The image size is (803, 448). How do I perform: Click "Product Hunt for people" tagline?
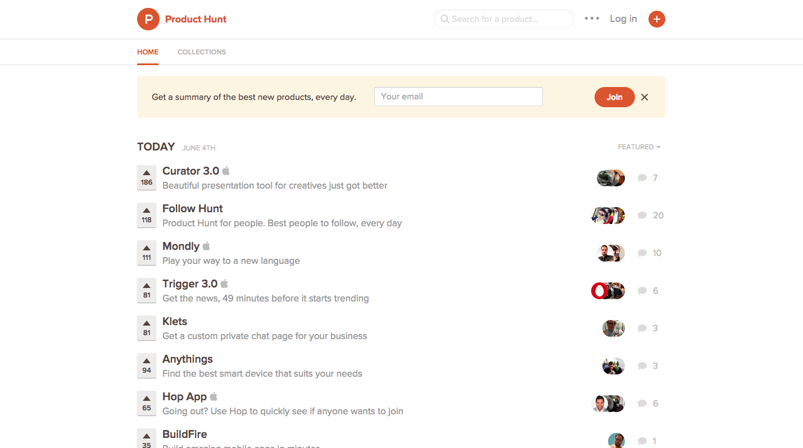coord(282,223)
